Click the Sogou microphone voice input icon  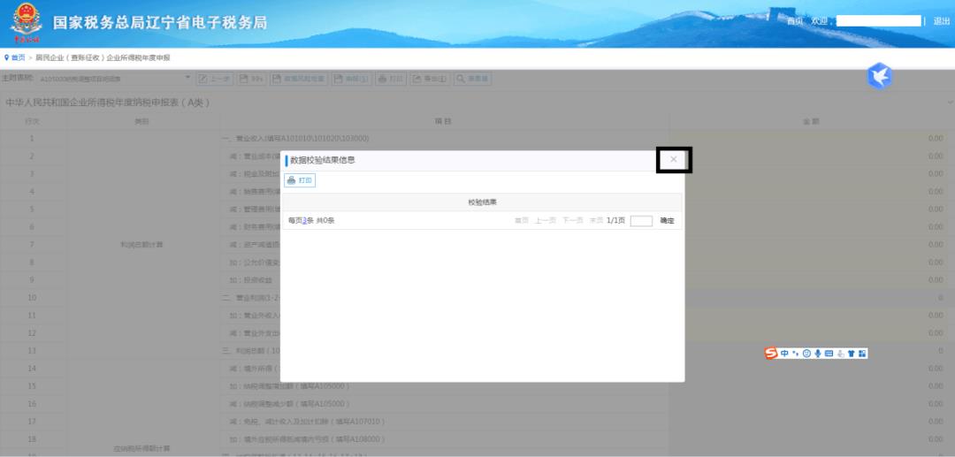[817, 354]
